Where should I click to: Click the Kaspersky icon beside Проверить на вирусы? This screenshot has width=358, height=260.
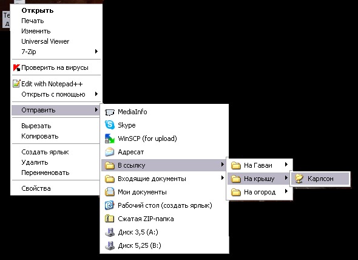tap(16, 67)
